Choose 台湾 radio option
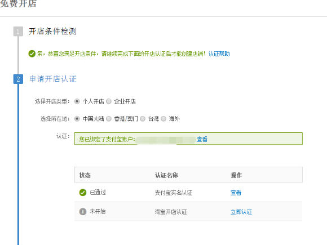 (x=143, y=119)
